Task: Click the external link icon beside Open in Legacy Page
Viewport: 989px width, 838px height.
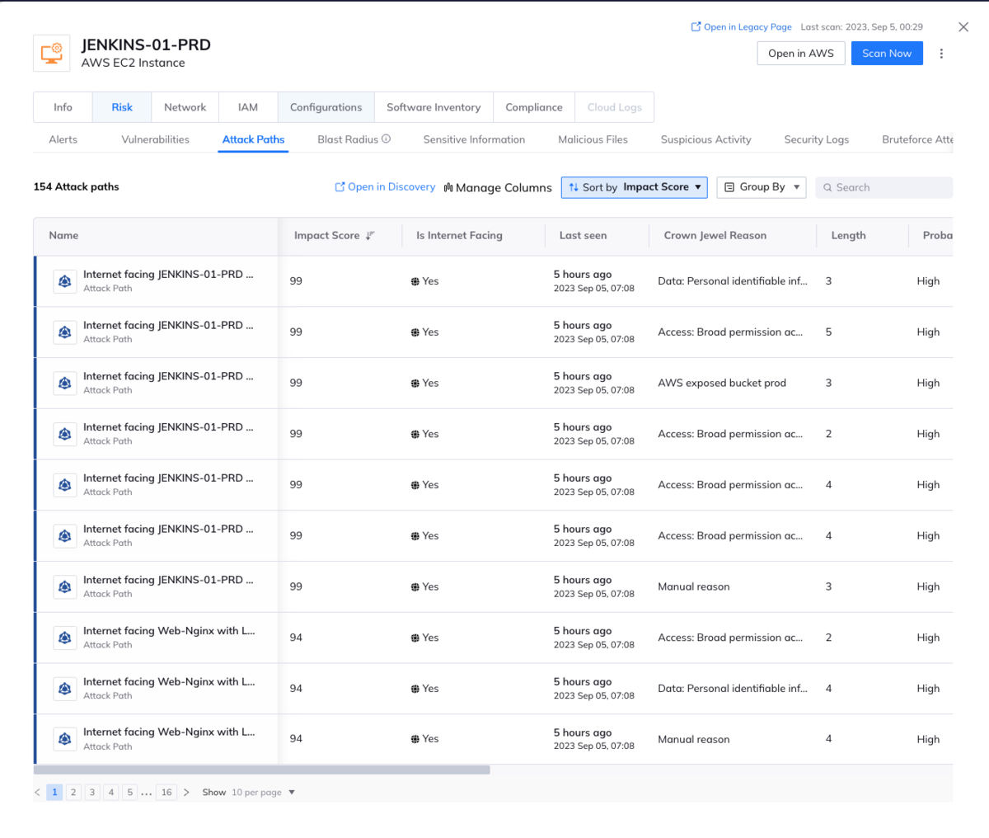Action: point(696,27)
